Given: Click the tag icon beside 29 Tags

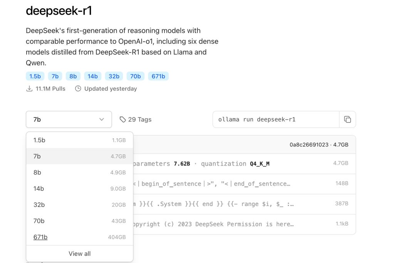Looking at the screenshot, I should tap(123, 119).
